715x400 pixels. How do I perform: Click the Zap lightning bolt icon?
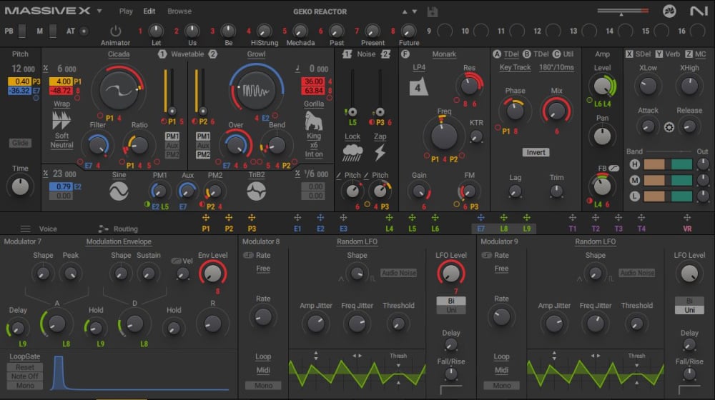point(380,153)
